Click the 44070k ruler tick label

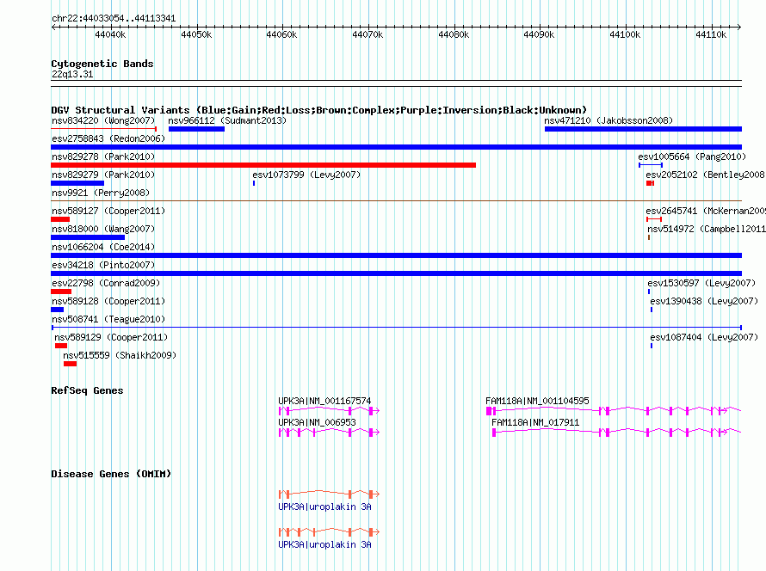(x=368, y=34)
